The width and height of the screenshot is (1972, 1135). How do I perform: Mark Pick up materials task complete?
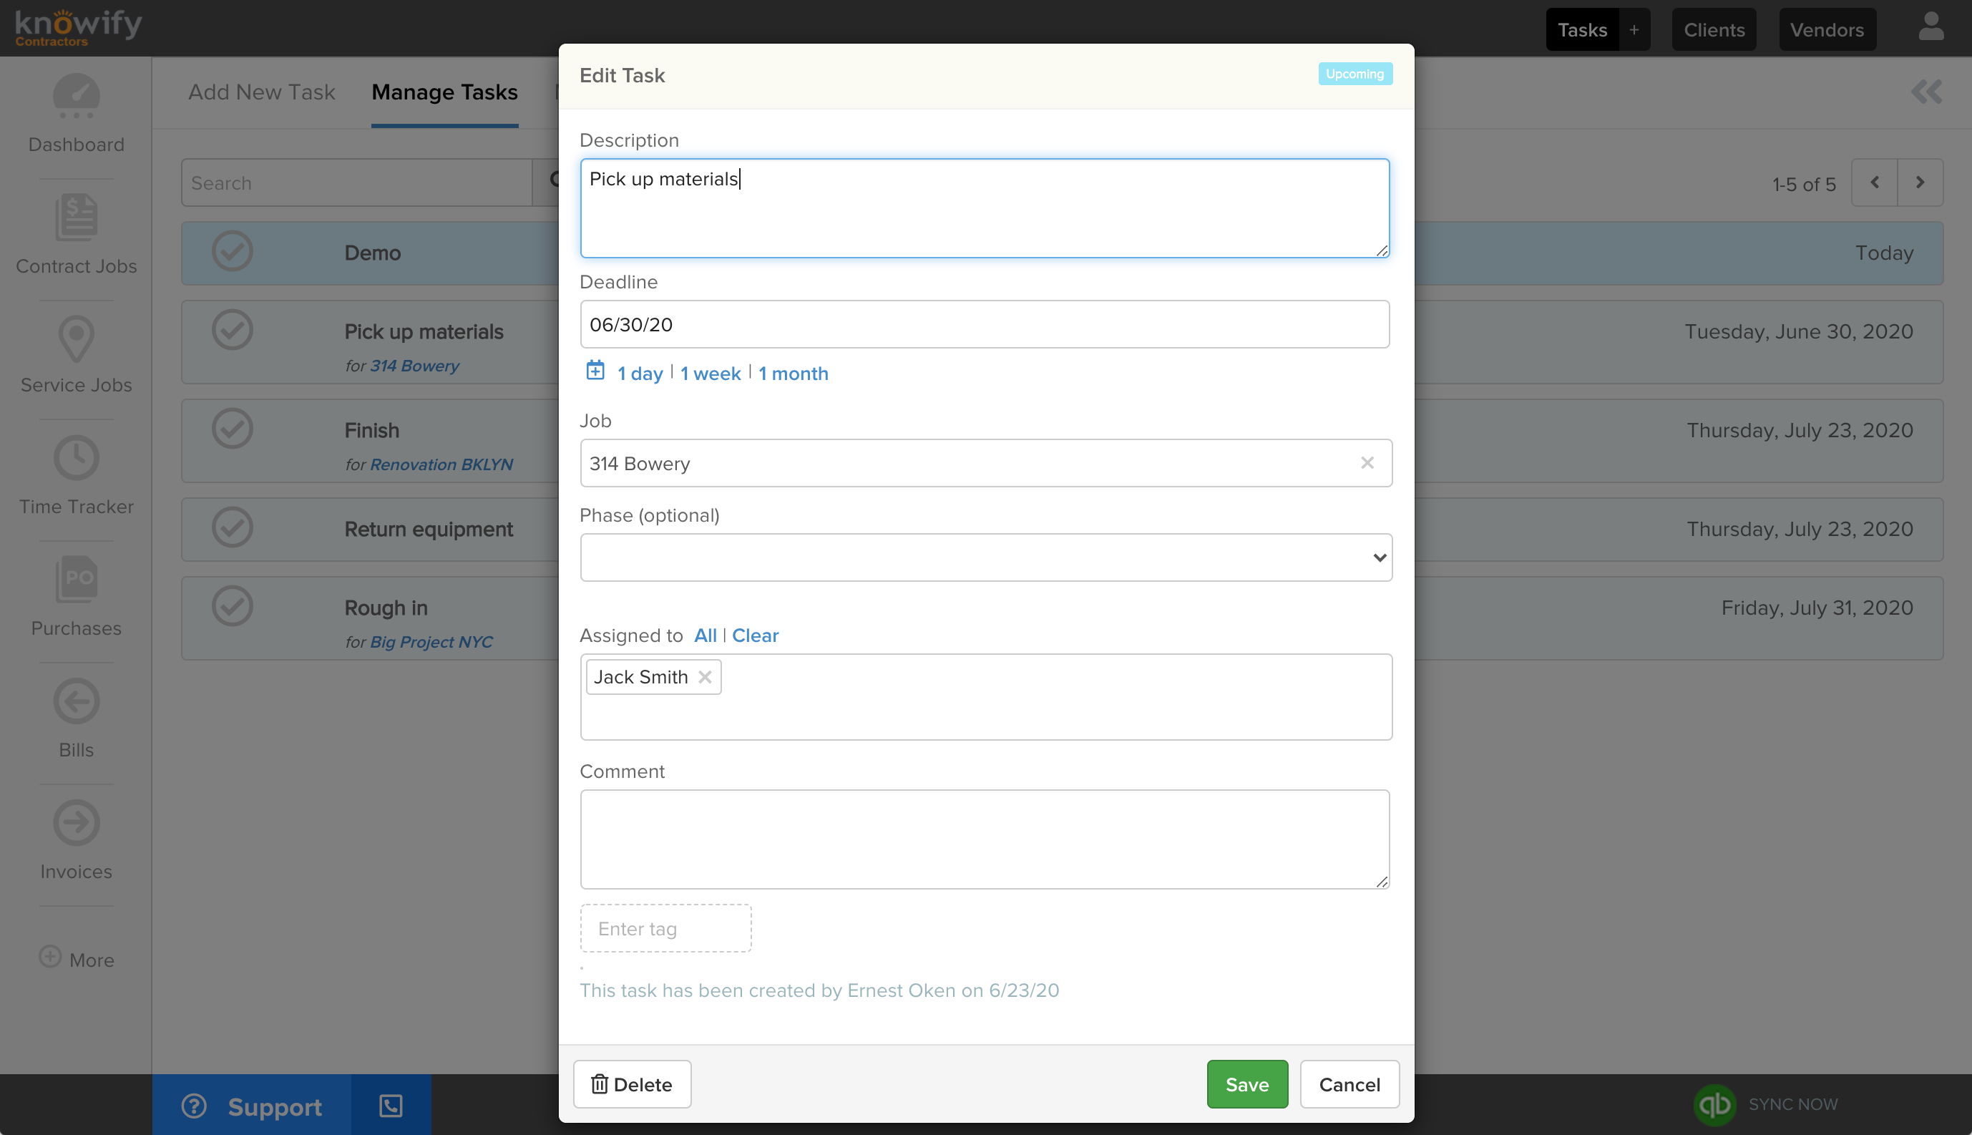[x=233, y=331]
